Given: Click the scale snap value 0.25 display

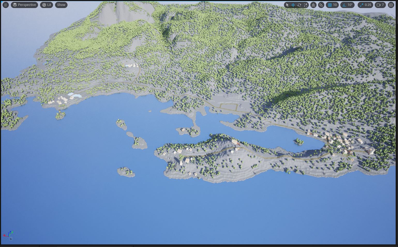Looking at the screenshot, I should coord(368,5).
